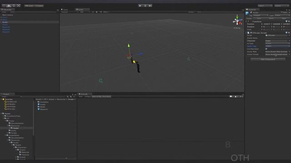The image size is (291, 163).
Task: Open the scene Effects dropdown
Action: coord(106,12)
